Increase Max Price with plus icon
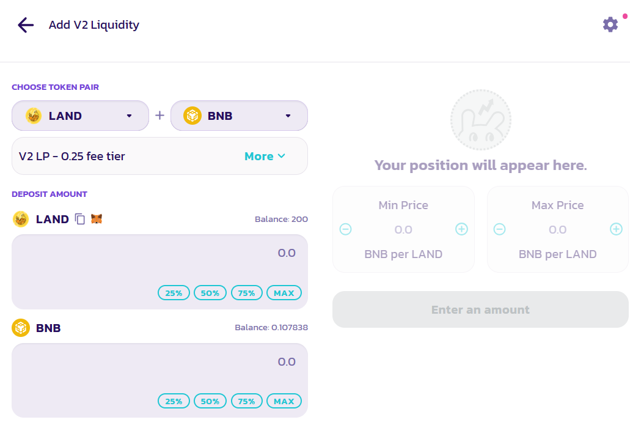The image size is (630, 425). (x=616, y=229)
